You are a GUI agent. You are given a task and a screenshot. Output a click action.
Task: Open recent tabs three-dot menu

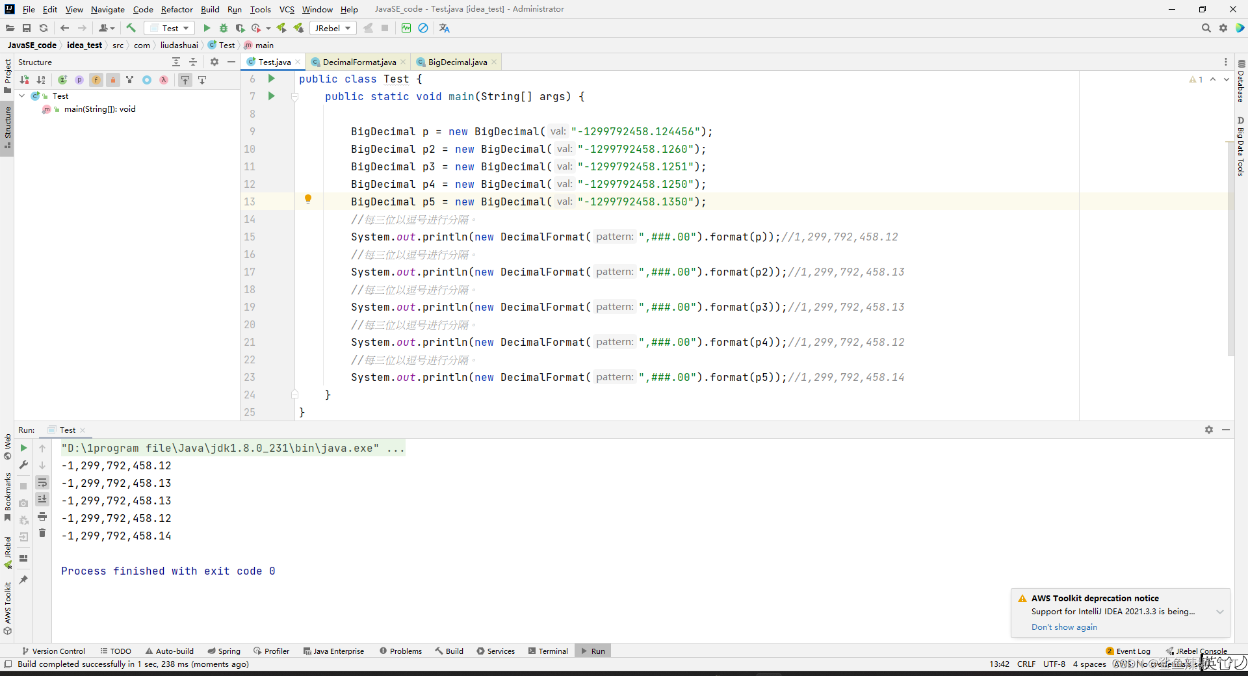point(1226,62)
